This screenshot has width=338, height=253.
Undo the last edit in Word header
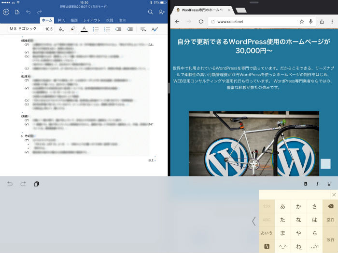coord(28,12)
